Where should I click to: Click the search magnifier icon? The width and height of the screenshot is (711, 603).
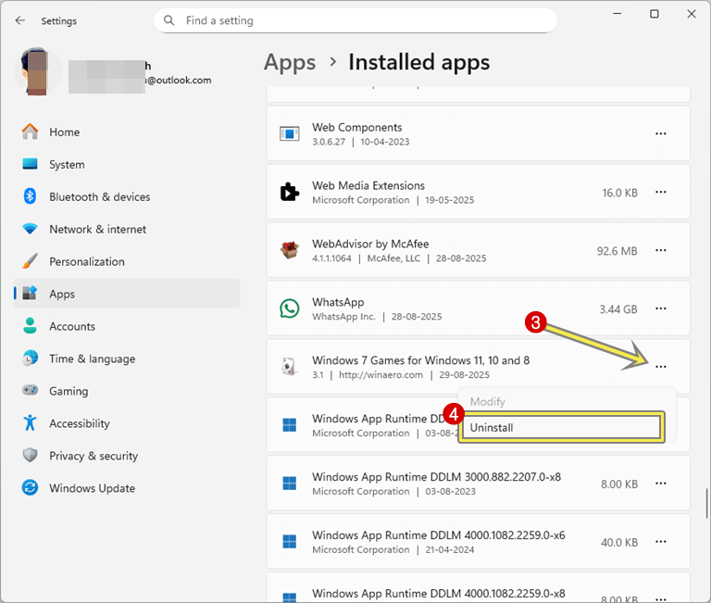click(168, 20)
